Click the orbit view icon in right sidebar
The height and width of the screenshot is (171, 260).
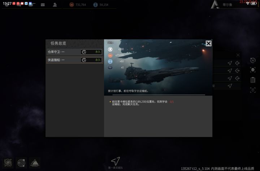253,60
